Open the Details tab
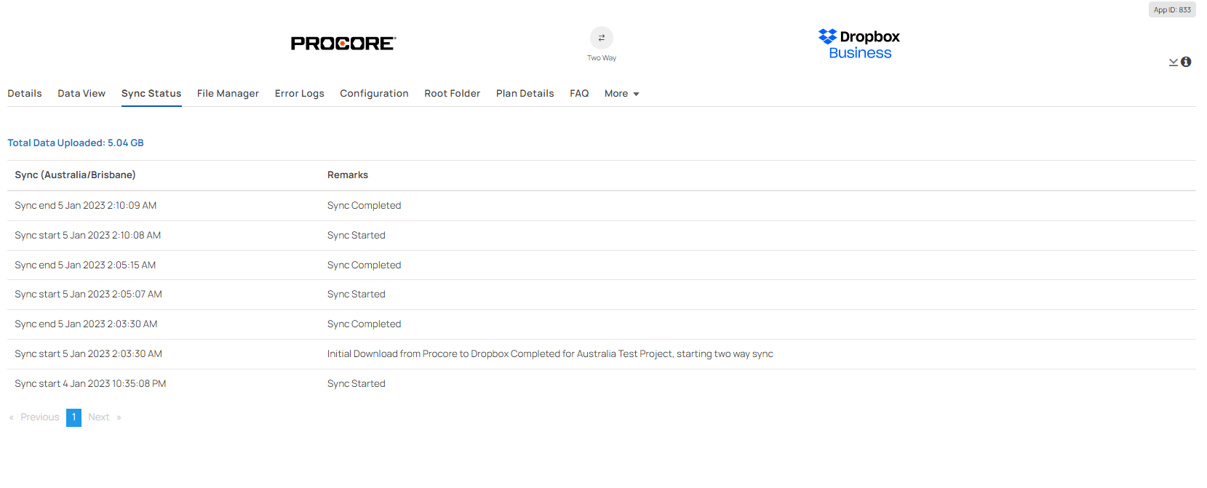 [x=25, y=94]
